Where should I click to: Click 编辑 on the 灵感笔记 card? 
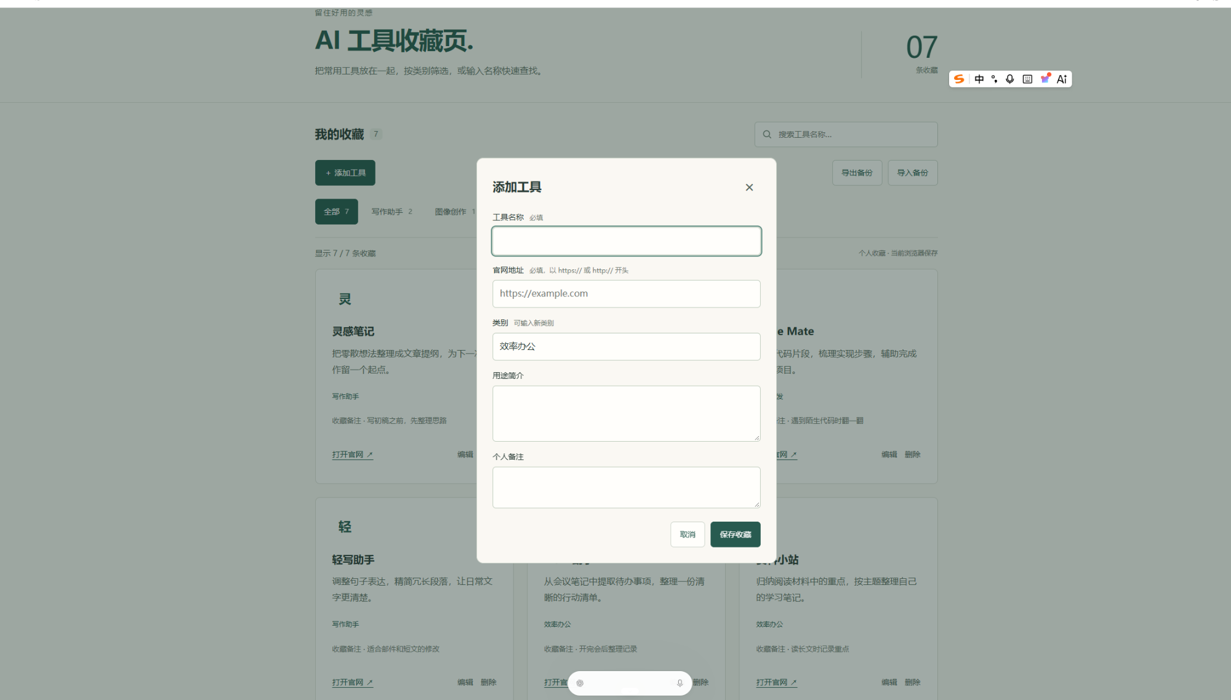click(465, 455)
